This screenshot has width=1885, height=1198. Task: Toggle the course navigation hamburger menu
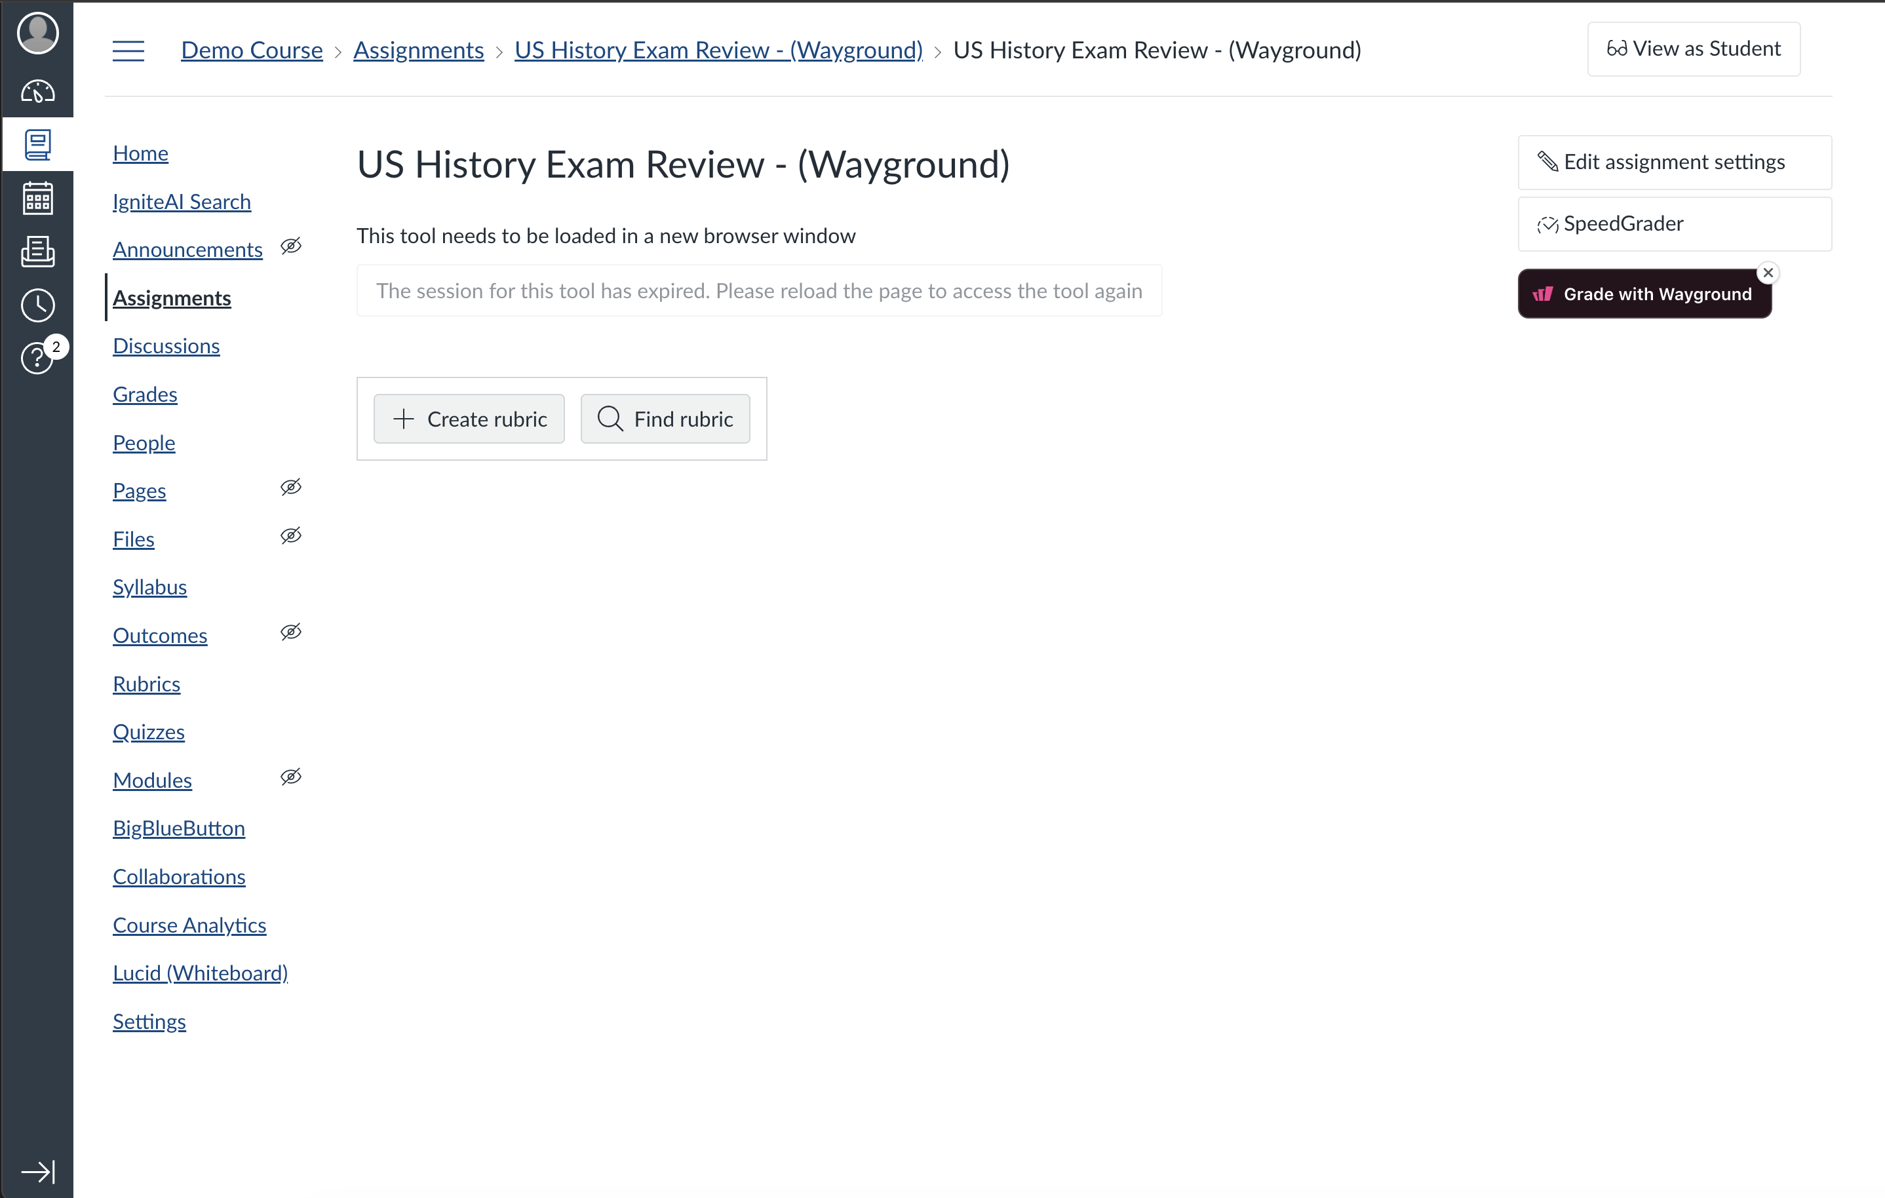[x=128, y=51]
